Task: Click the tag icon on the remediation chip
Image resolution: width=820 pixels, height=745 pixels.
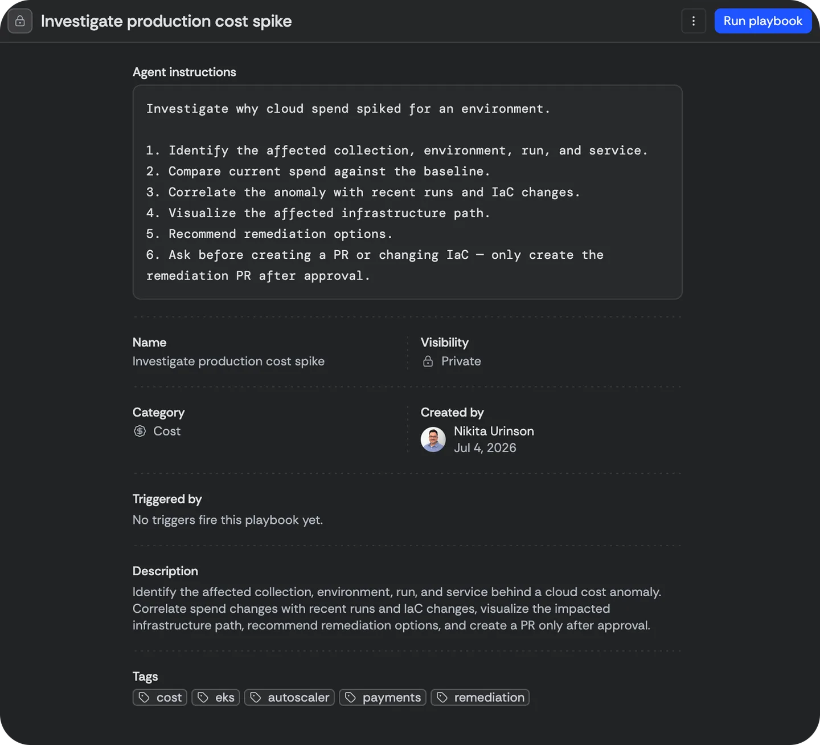Action: [442, 697]
